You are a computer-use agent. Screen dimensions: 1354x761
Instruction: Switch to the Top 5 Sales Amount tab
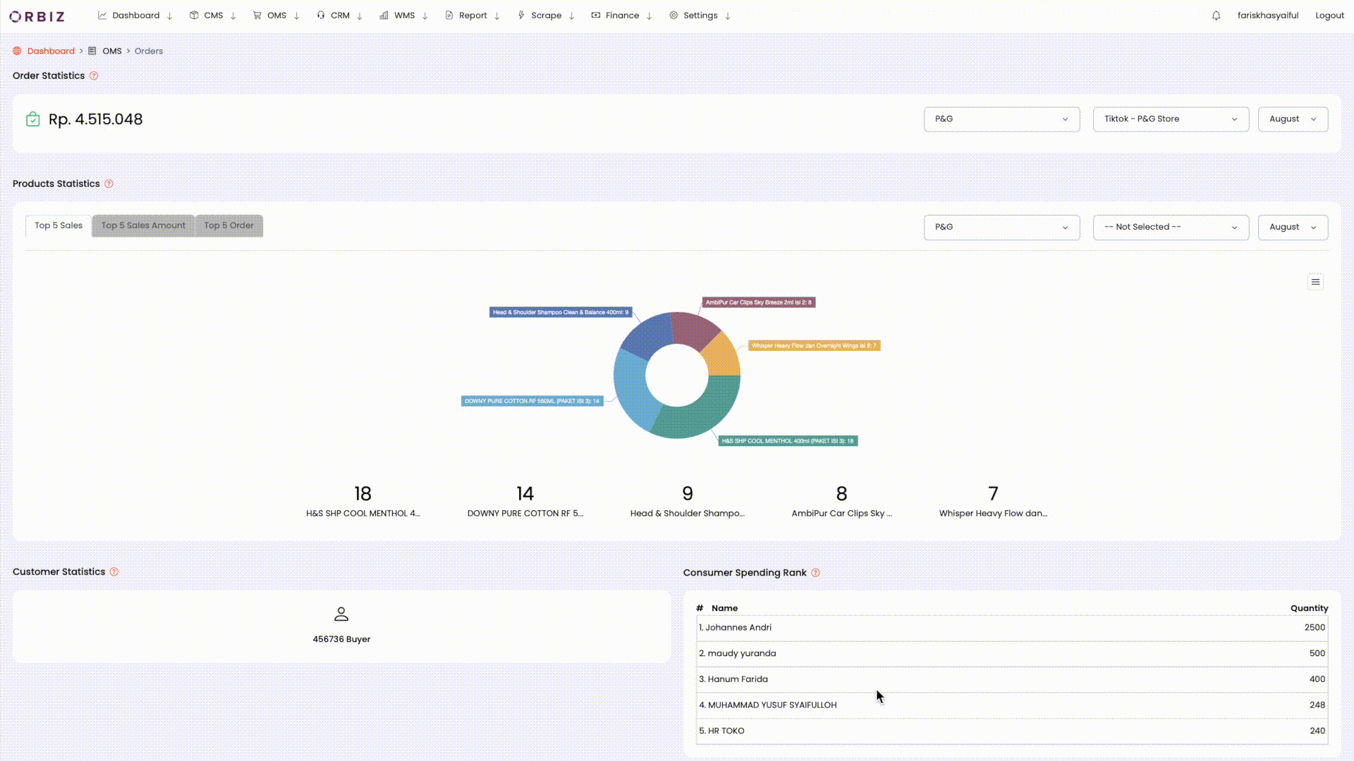click(143, 225)
